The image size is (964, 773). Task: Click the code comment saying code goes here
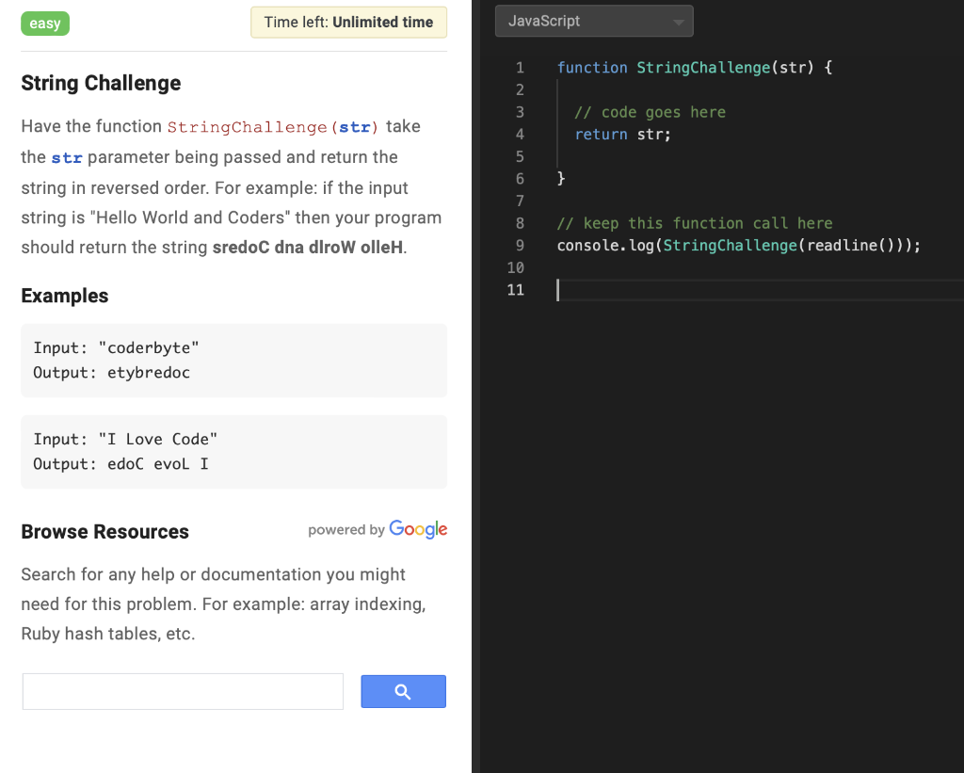(650, 111)
